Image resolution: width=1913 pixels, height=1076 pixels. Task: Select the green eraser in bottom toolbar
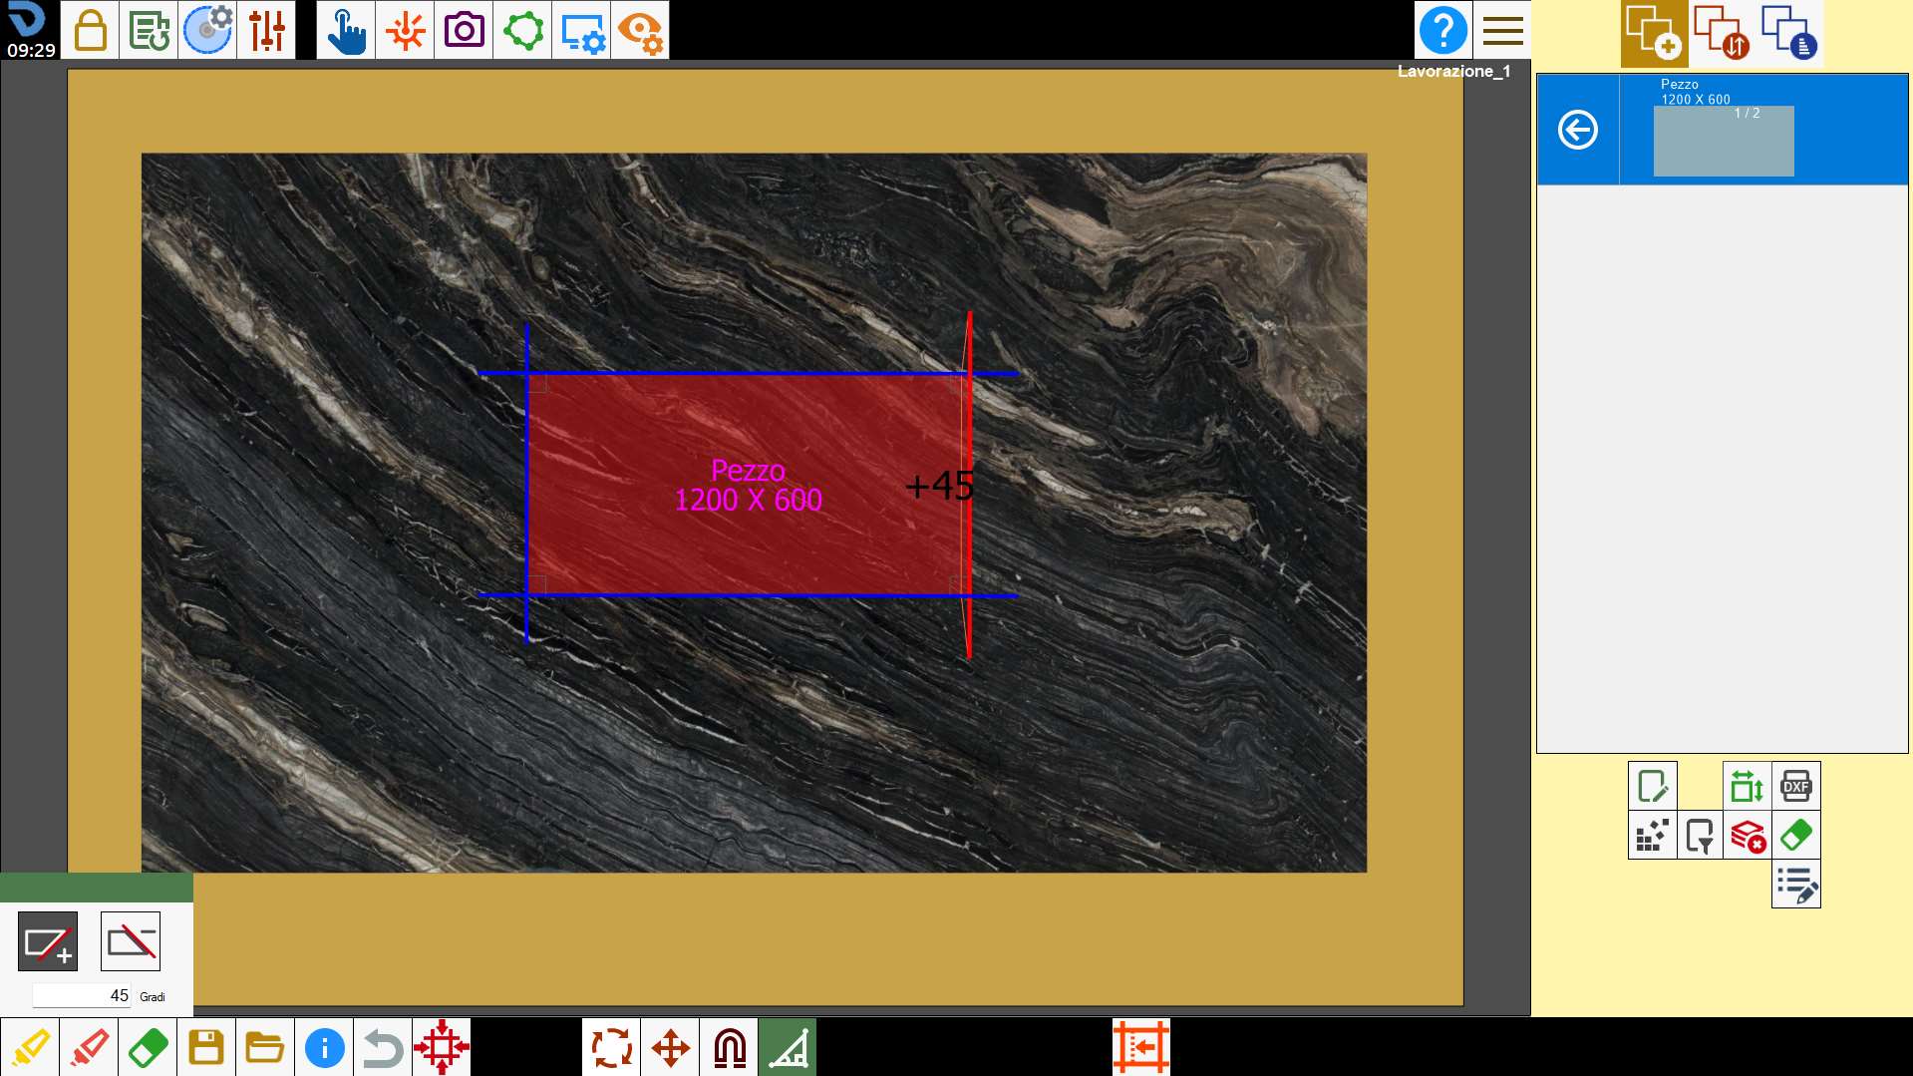[x=148, y=1047]
